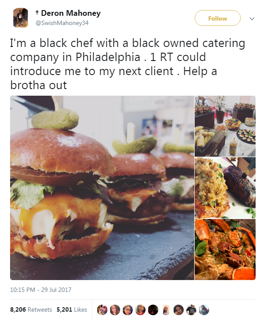
Task: Open the seafood crab dish photo
Action: pos(225,250)
